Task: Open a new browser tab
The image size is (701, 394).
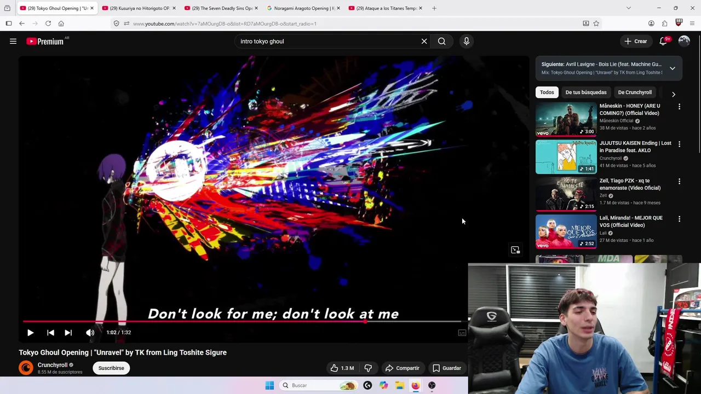Action: coord(434,8)
